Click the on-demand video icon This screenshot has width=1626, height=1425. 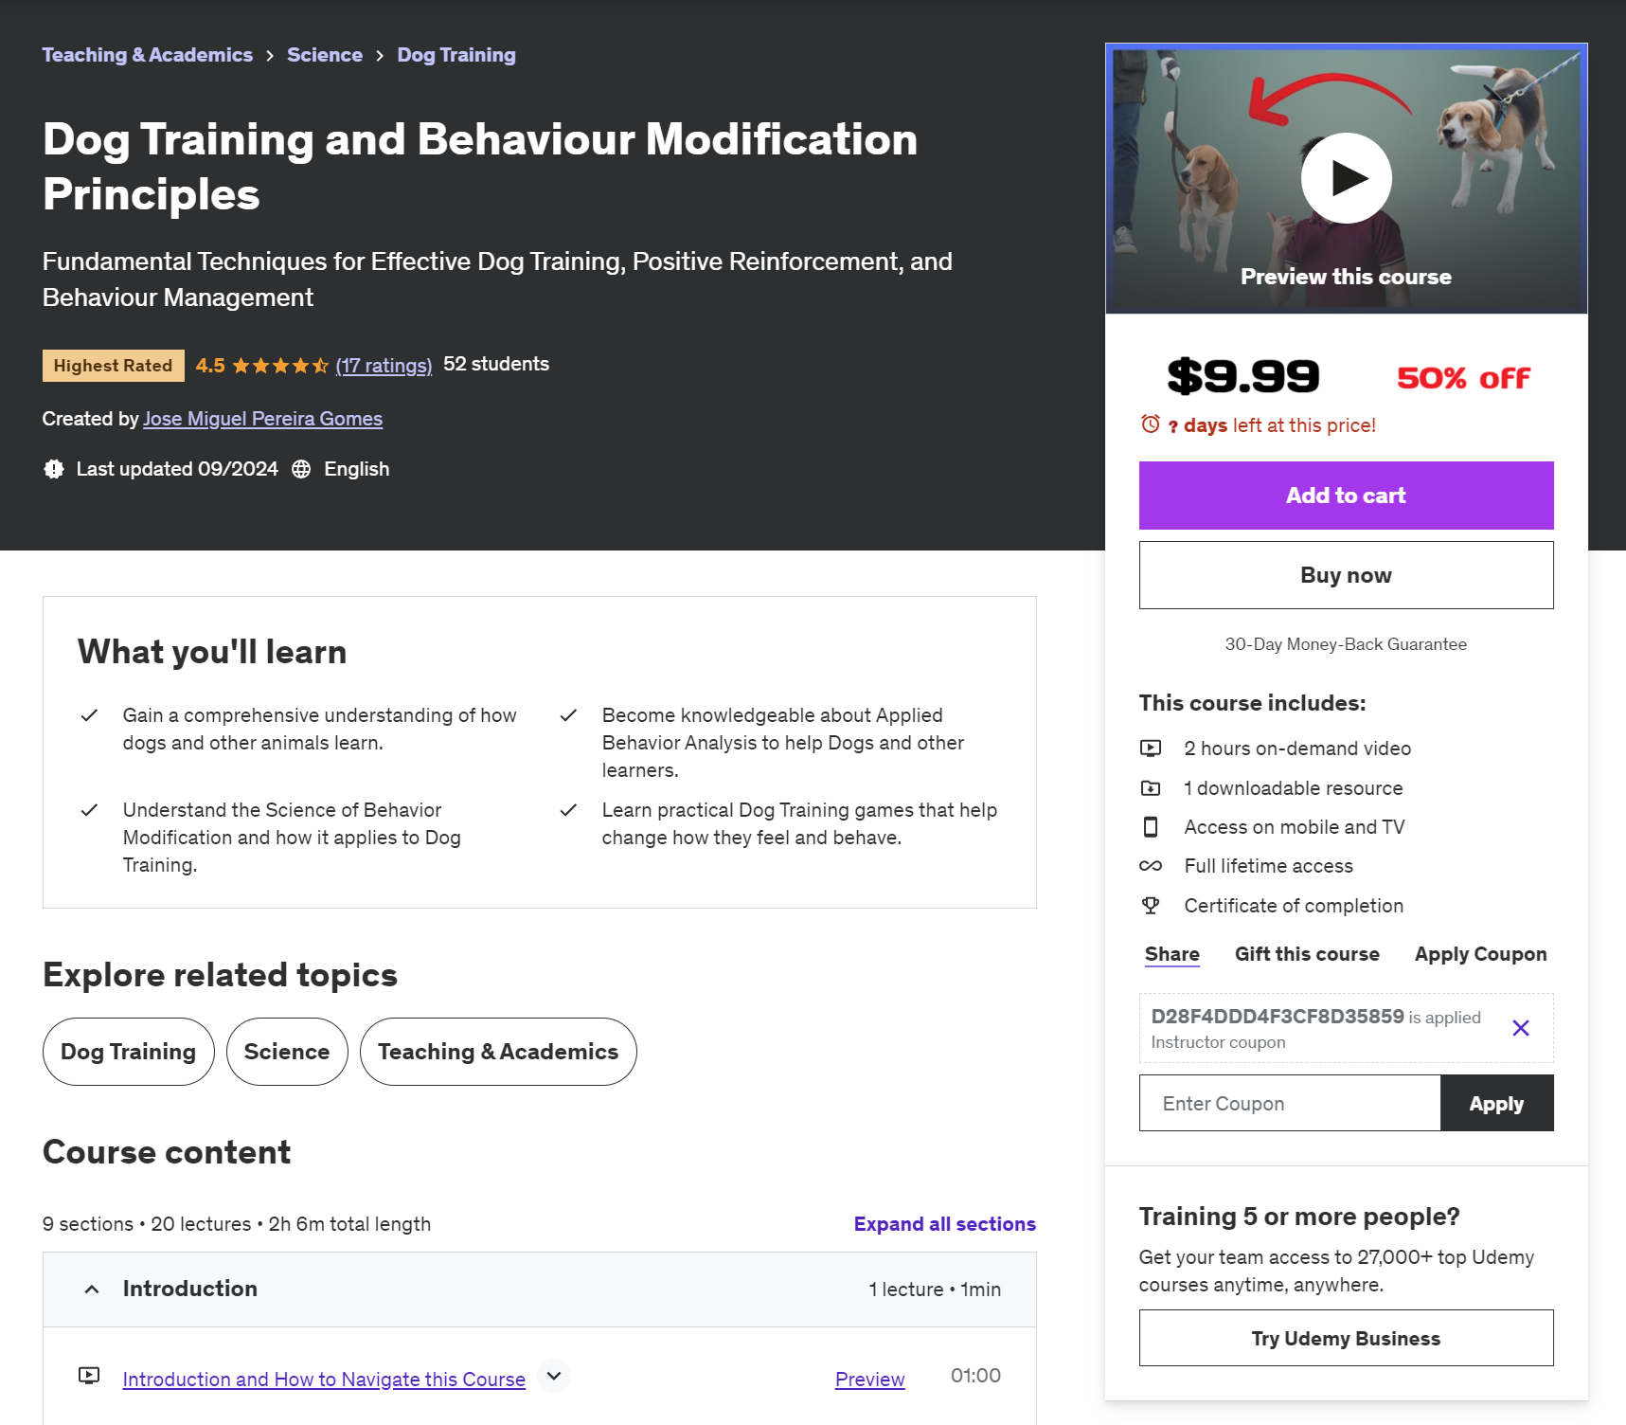[x=1151, y=749]
